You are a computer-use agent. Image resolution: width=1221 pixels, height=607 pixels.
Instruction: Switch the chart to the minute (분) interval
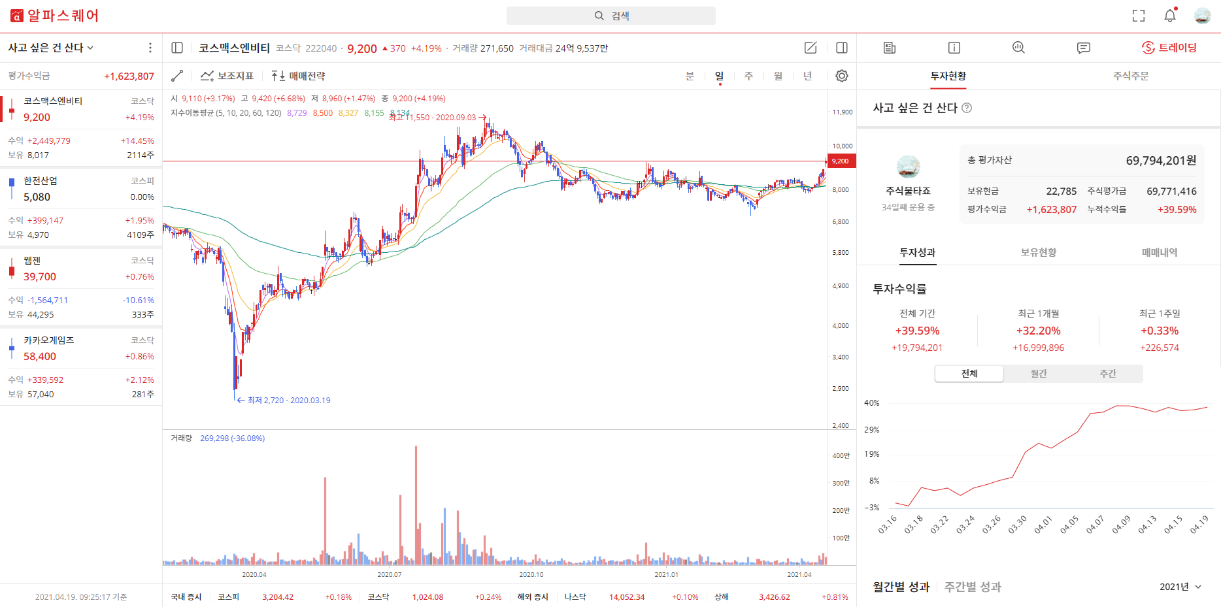(x=690, y=76)
